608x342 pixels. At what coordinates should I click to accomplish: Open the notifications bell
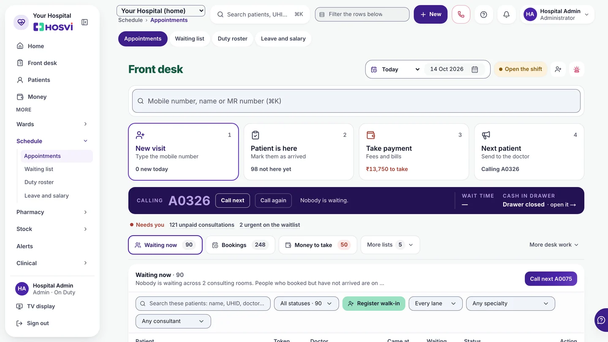pos(506,14)
